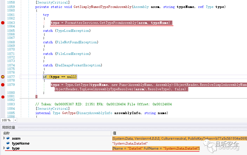This screenshot has height=155, width=247.
Task: Click the yellow current-statement arrow at line 1077
Action: [x=3, y=77]
